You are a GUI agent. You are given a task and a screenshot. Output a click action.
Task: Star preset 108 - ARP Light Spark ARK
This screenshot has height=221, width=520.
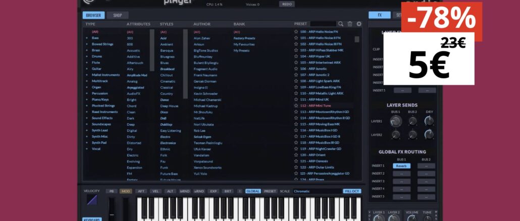[296, 81]
